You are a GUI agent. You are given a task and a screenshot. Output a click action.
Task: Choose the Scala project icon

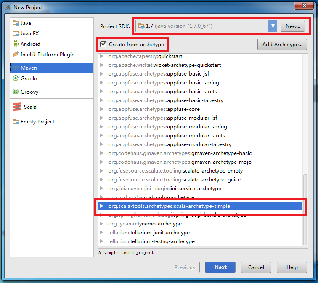click(x=17, y=107)
